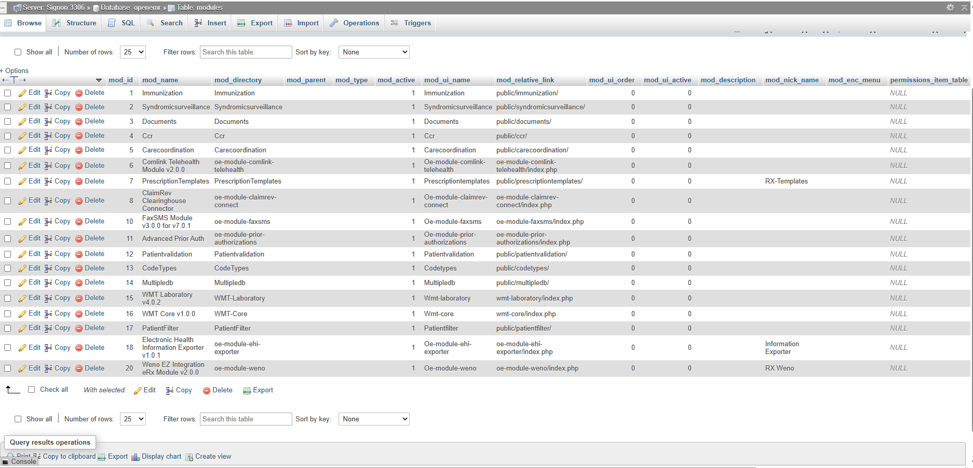Click the Export icon next to With selected

(247, 391)
